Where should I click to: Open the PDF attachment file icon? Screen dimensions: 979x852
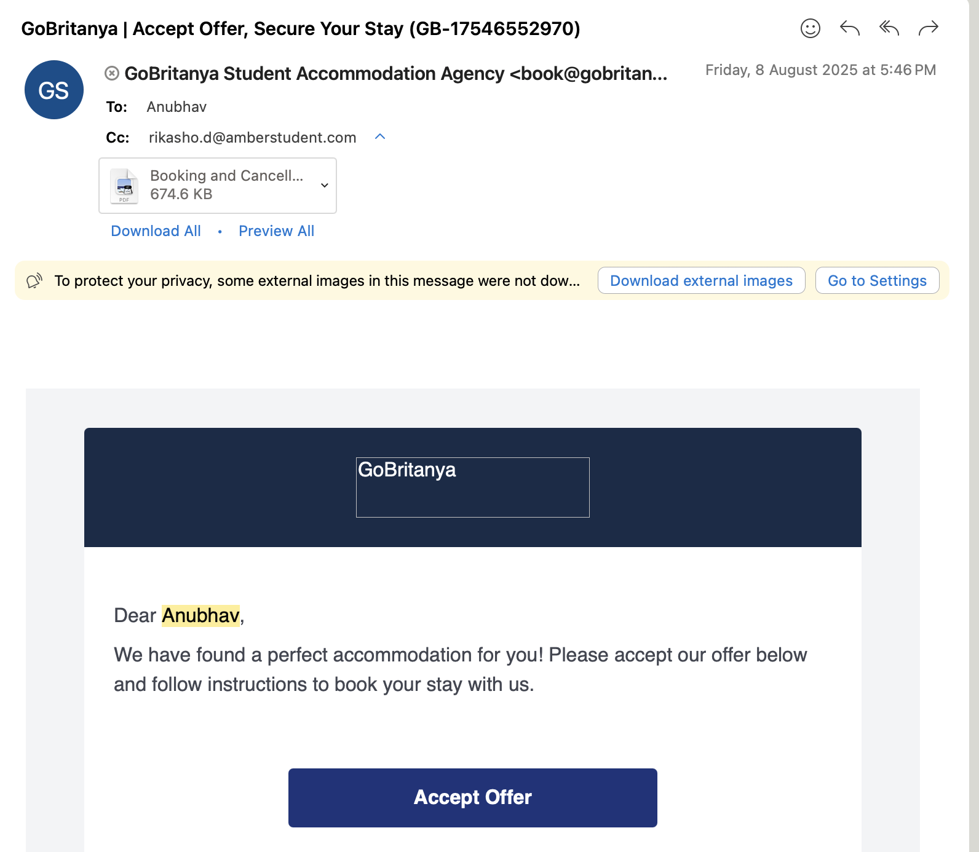tap(124, 186)
